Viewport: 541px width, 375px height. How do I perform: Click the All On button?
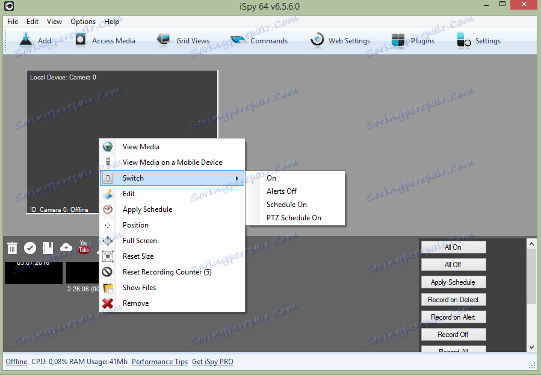453,247
